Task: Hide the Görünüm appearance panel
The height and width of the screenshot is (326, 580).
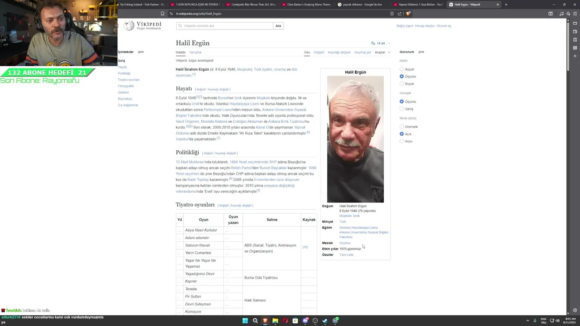Action: pyautogui.click(x=421, y=52)
